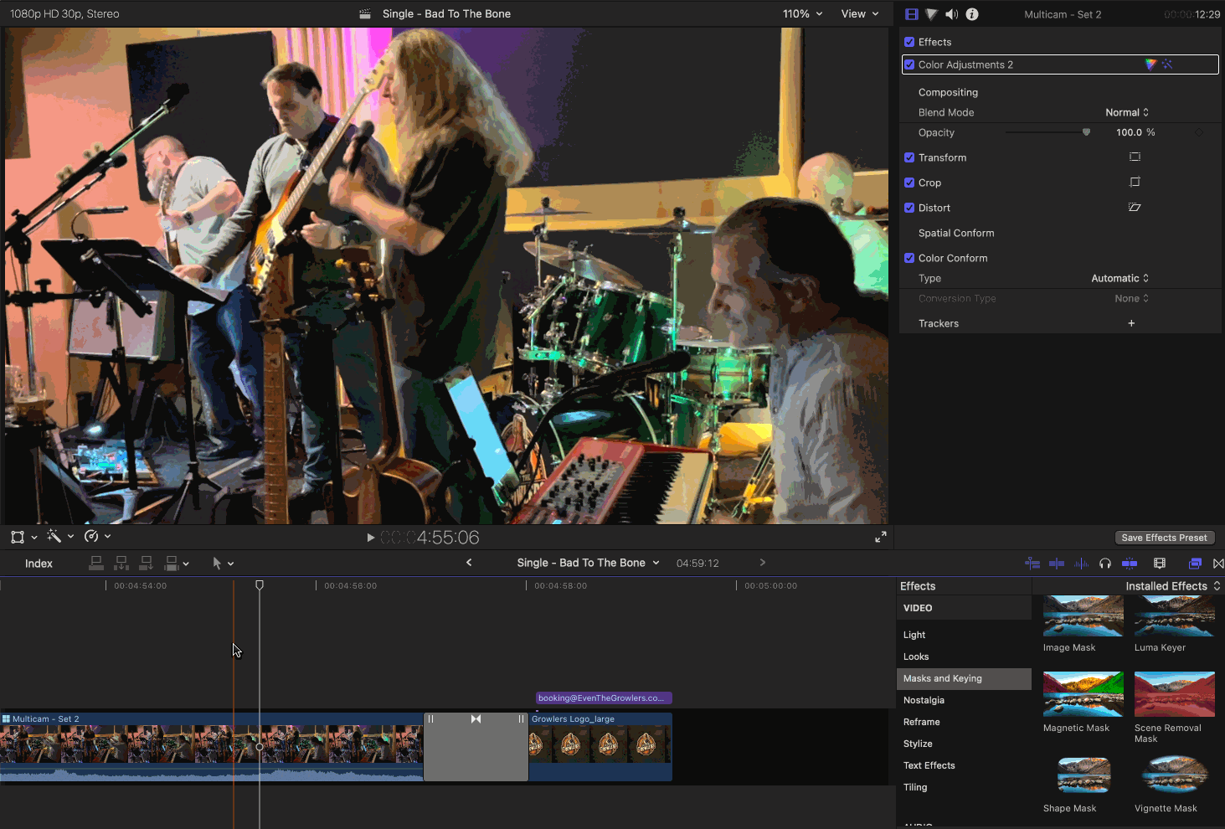Image resolution: width=1225 pixels, height=829 pixels.
Task: Open the Video inspector tab icon
Action: 912,14
